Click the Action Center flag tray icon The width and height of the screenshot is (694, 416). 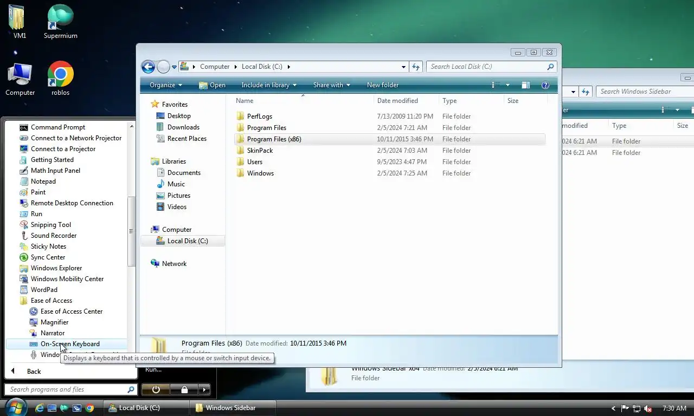[x=625, y=408]
